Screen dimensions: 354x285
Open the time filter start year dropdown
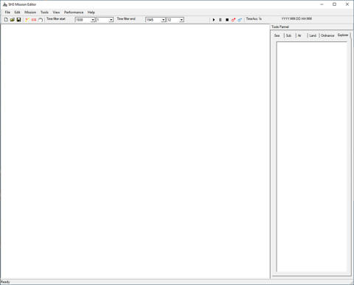pyautogui.click(x=93, y=20)
